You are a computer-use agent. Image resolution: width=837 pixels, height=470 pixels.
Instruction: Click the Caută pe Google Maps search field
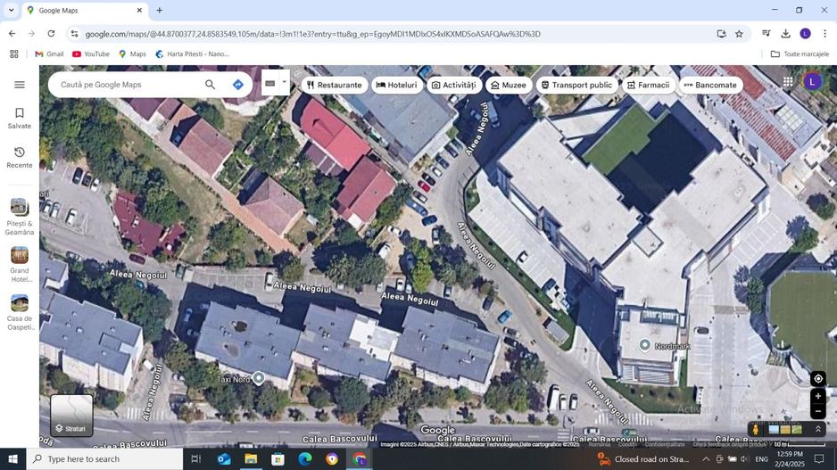coord(128,85)
